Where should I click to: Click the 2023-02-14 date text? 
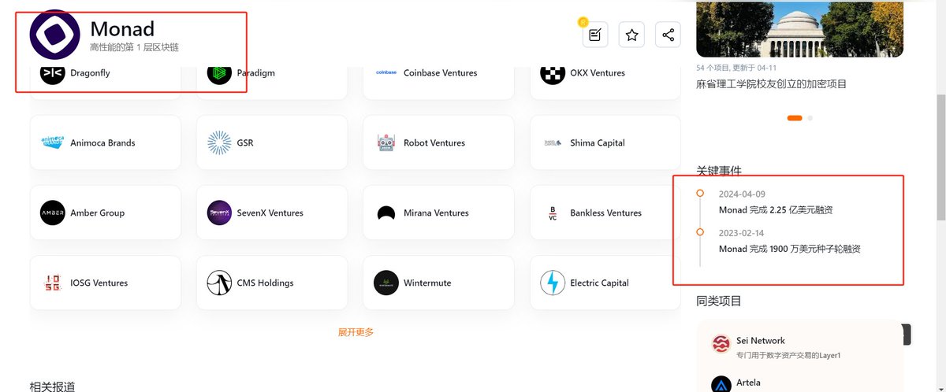(741, 233)
